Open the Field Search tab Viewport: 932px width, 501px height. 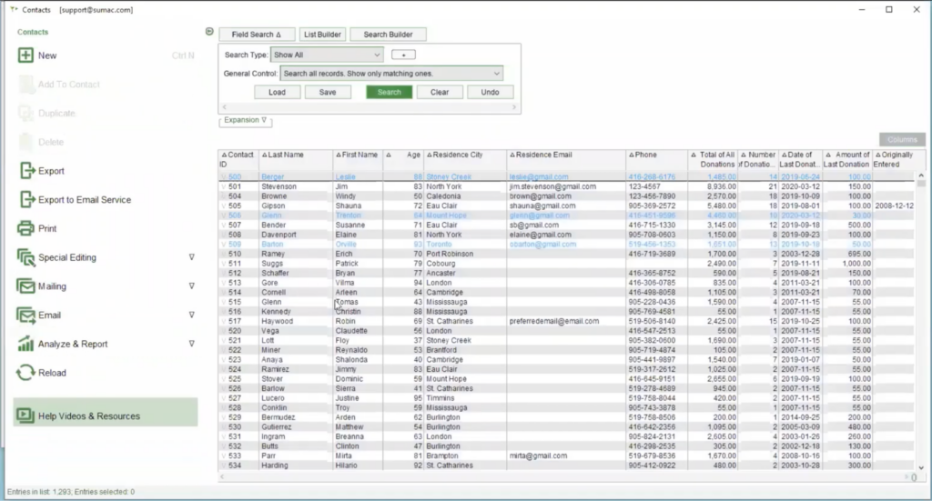(x=256, y=35)
